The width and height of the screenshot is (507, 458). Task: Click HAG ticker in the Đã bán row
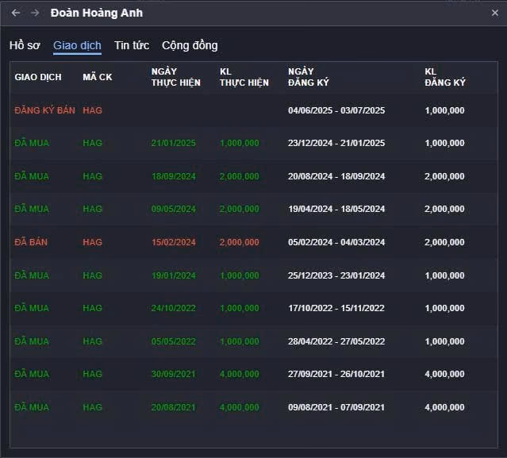tap(92, 242)
